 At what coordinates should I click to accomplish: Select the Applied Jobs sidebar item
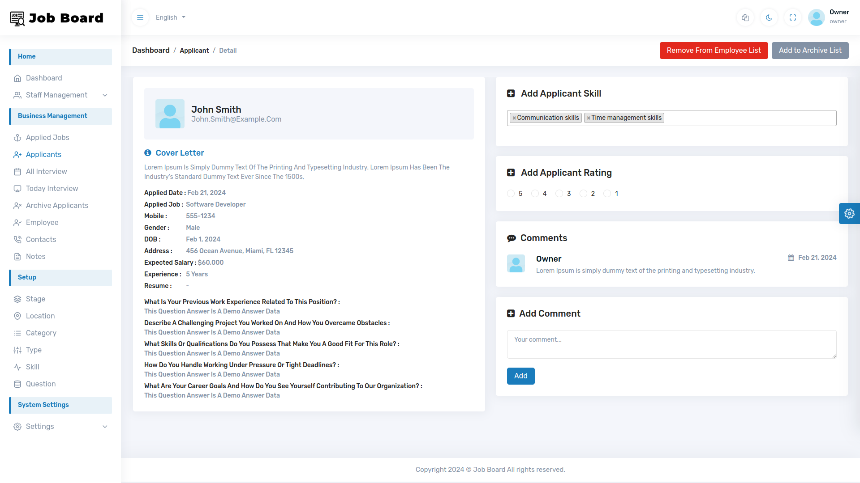(x=47, y=137)
